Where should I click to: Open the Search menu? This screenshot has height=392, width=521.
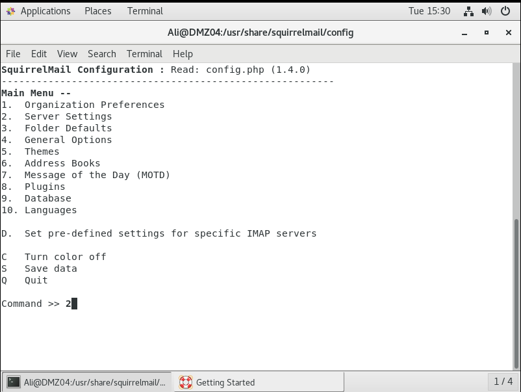point(102,54)
